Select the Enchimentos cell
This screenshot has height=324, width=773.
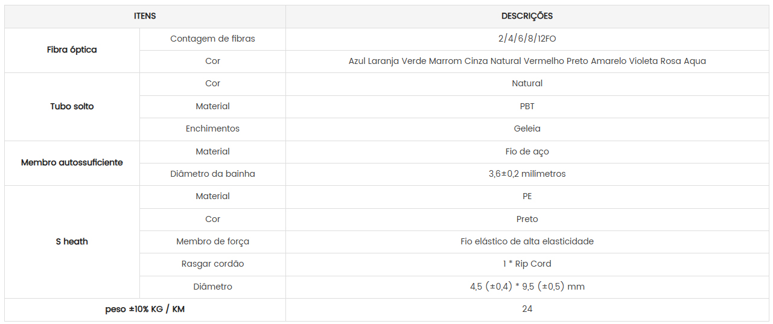[x=212, y=129]
